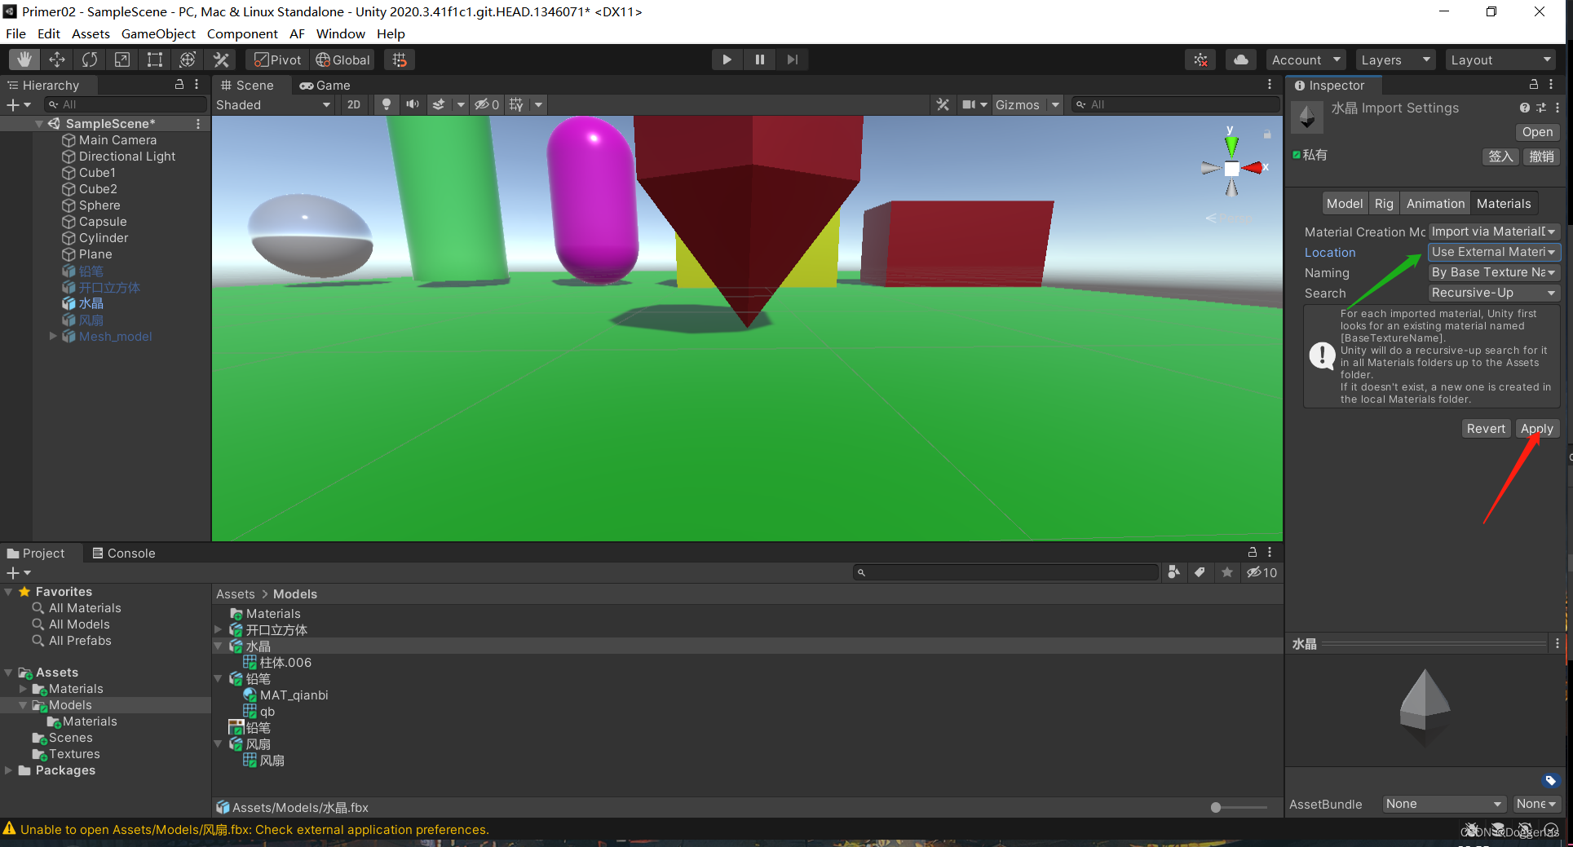Switch to the Game tab
The width and height of the screenshot is (1573, 847).
pos(325,85)
